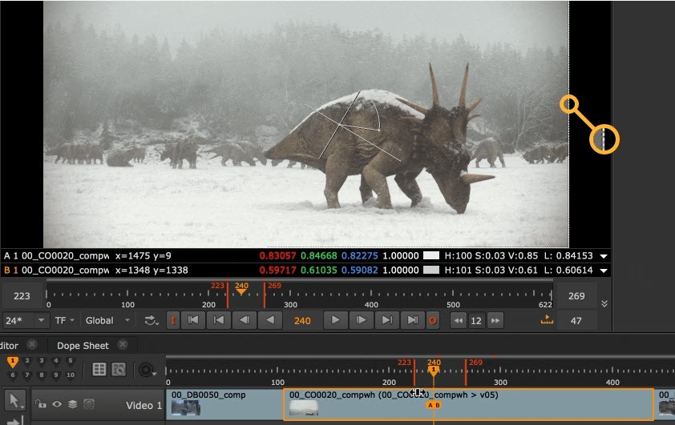Open the spreadsheet grid view icon
675x425 pixels.
pyautogui.click(x=99, y=369)
